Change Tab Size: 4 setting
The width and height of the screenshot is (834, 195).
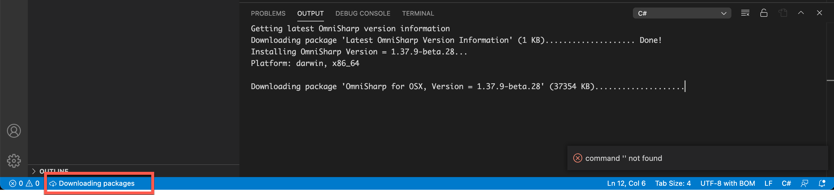[x=673, y=183]
